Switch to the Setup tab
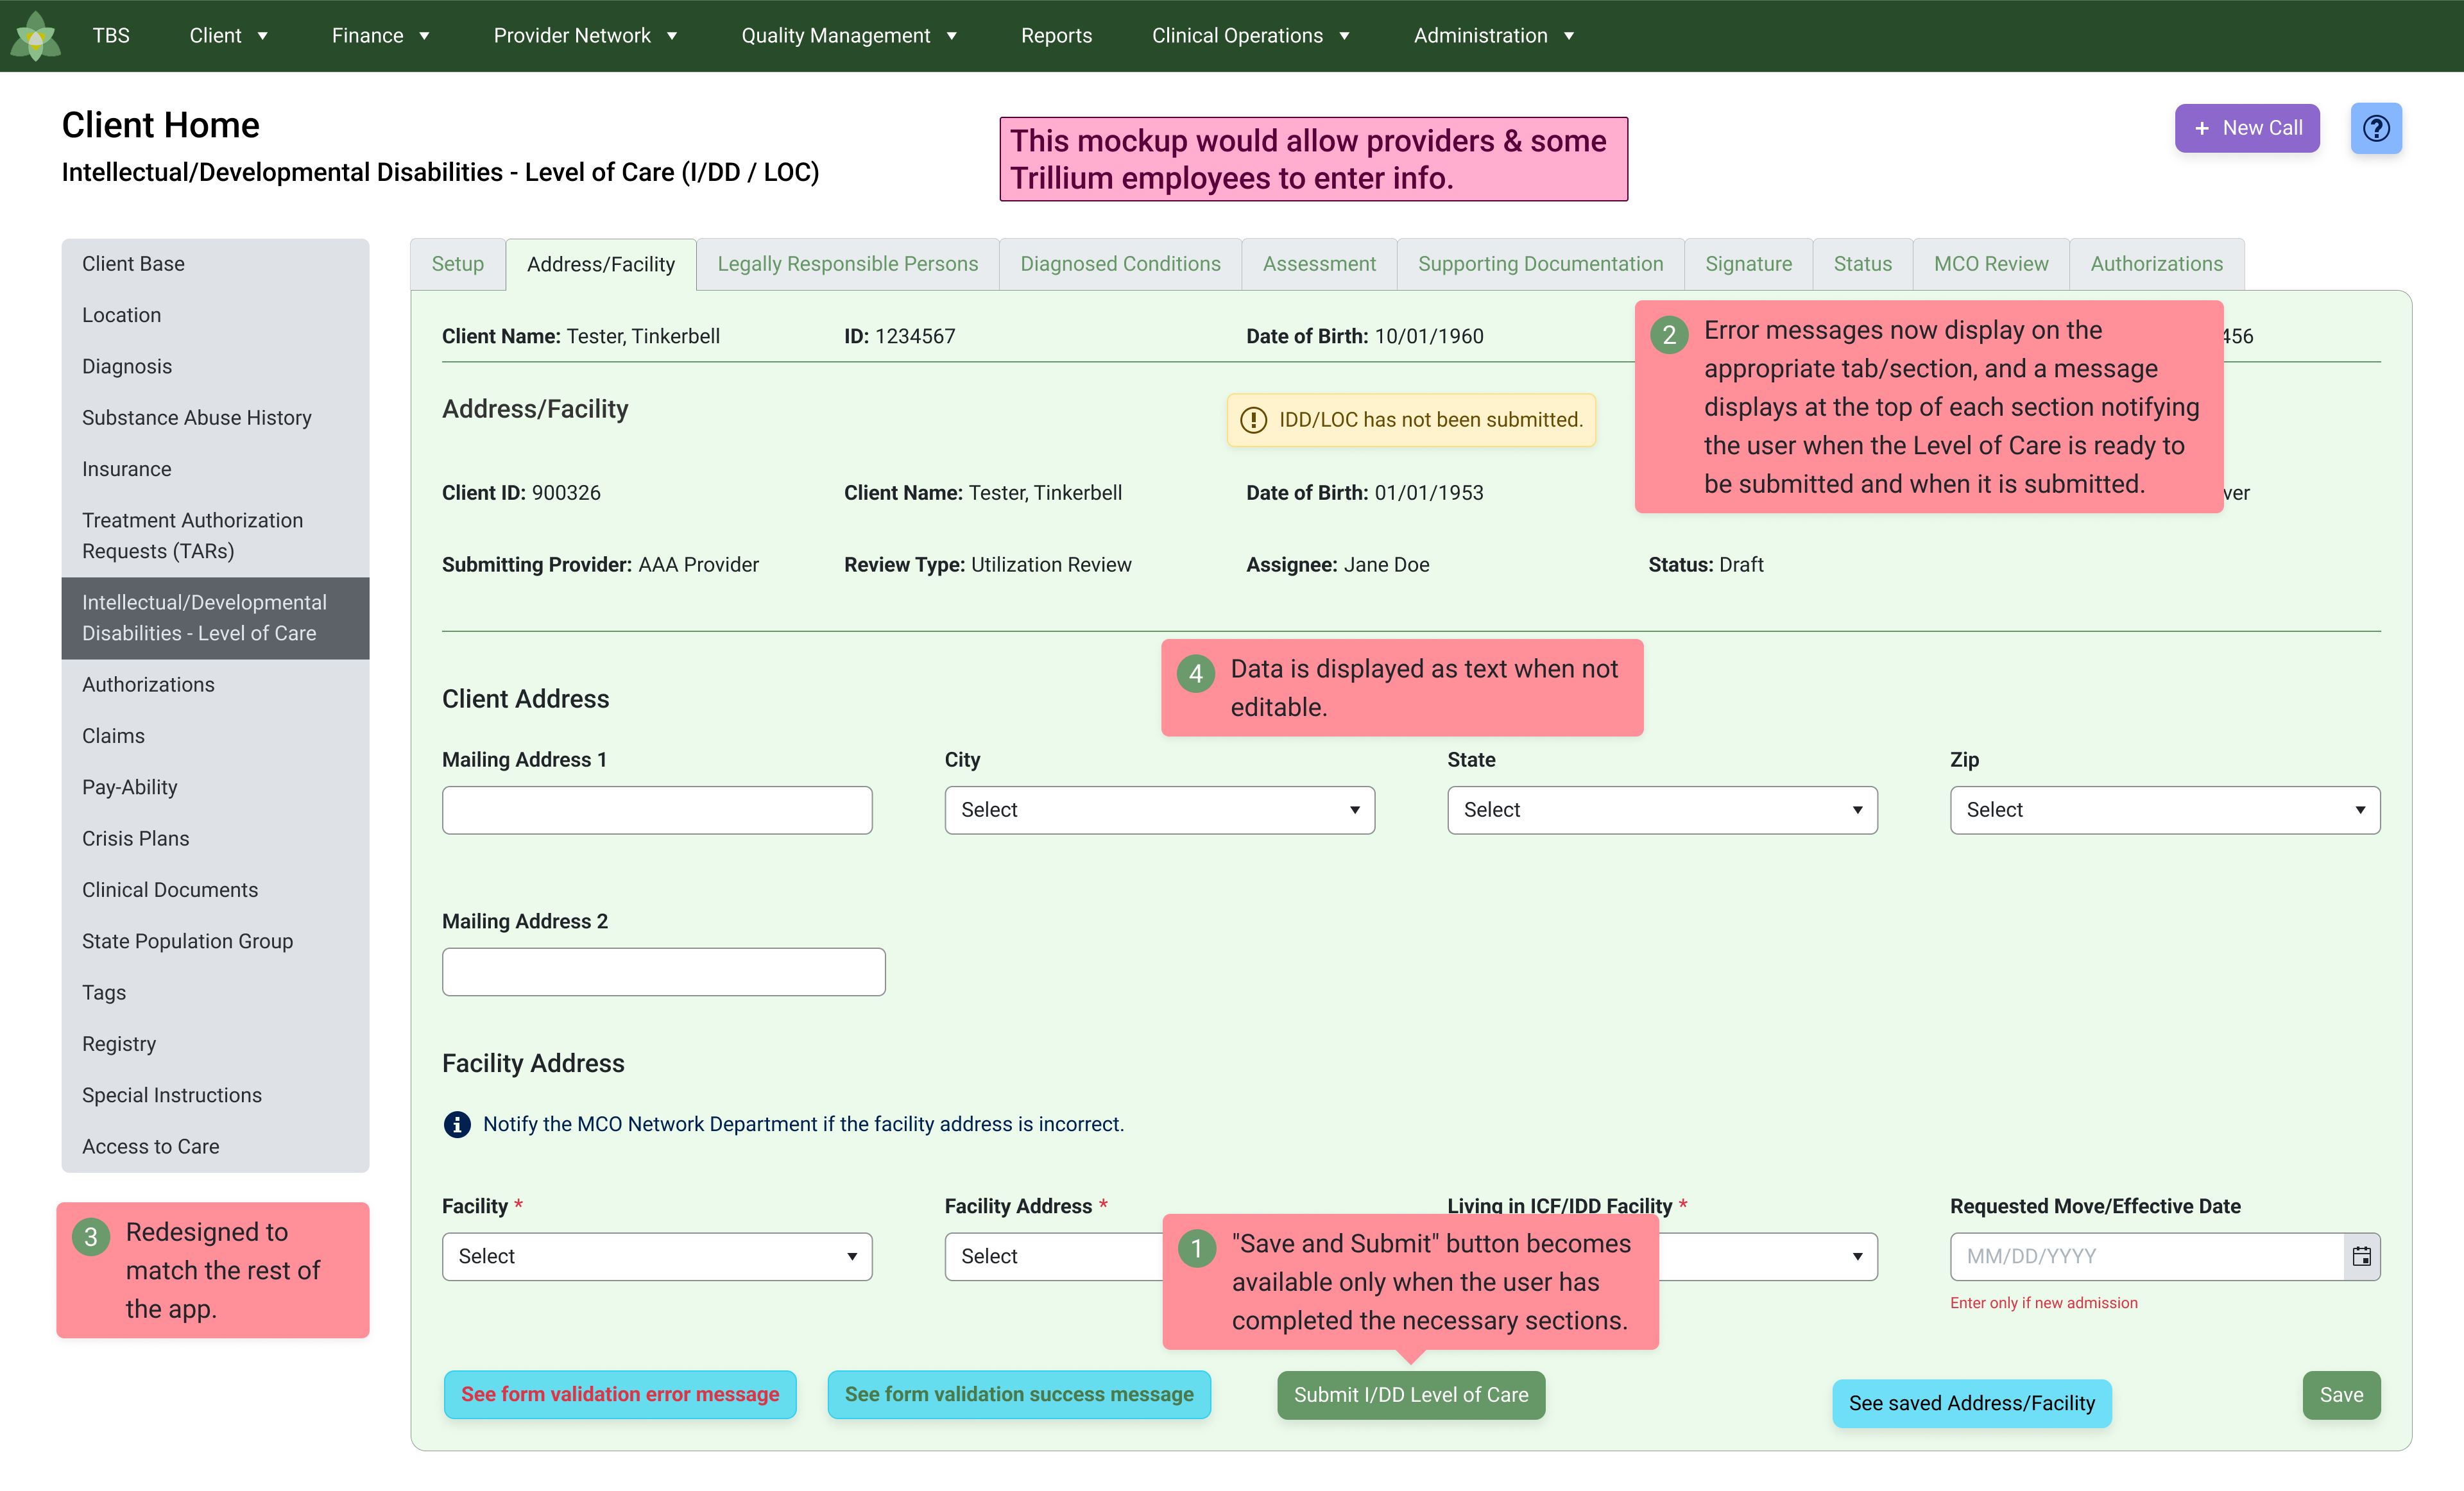Image resolution: width=2464 pixels, height=1491 pixels. coord(457,264)
